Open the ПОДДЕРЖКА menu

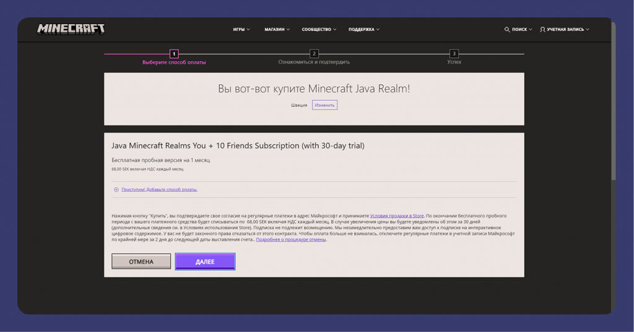pyautogui.click(x=364, y=29)
